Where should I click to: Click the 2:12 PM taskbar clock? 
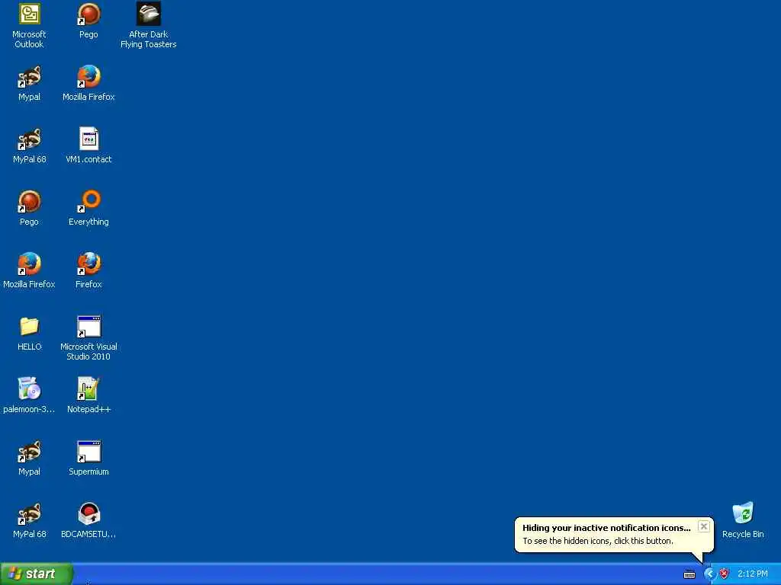[753, 574]
